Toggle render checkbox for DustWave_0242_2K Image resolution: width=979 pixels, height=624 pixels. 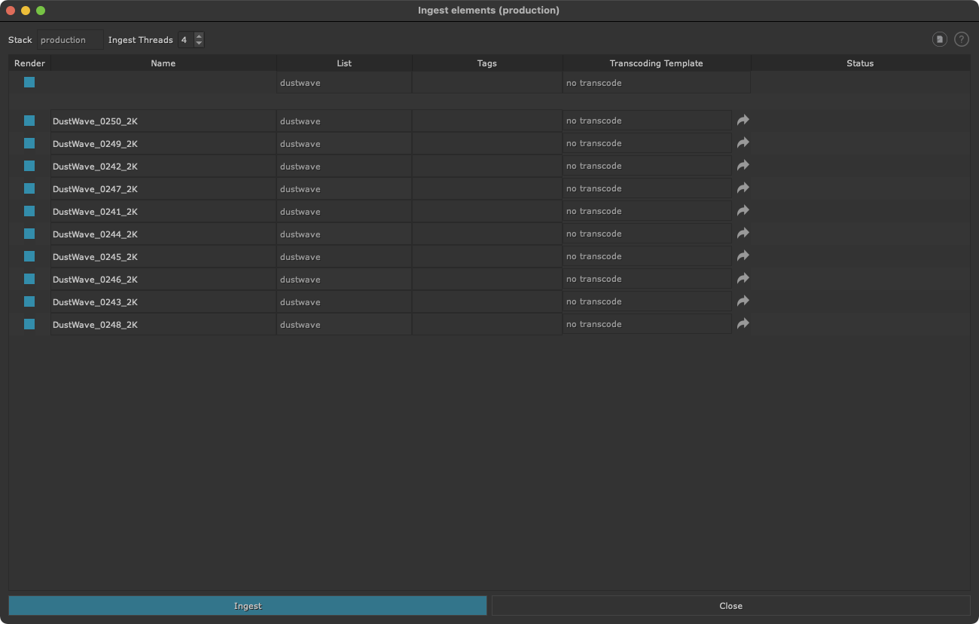click(29, 166)
